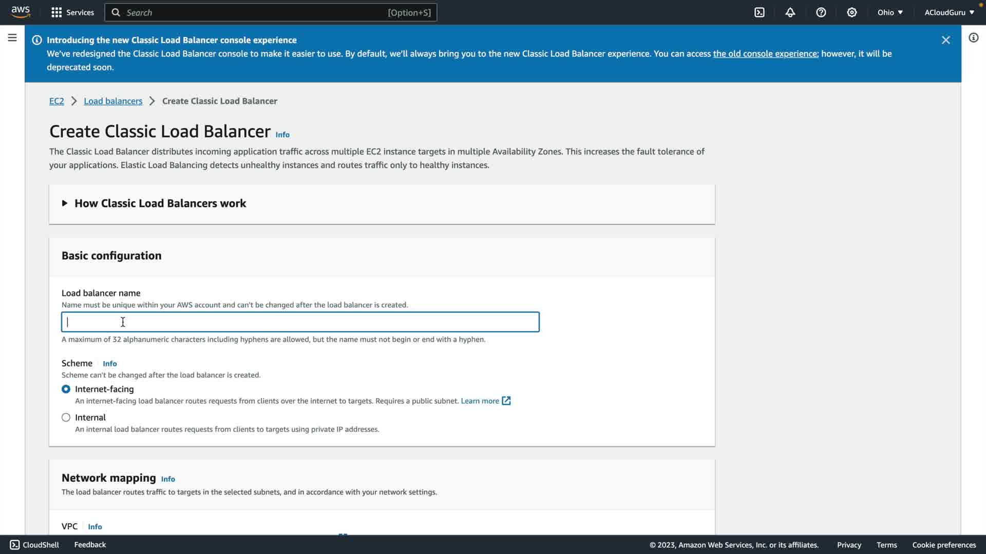Open the help question mark menu

click(x=821, y=12)
